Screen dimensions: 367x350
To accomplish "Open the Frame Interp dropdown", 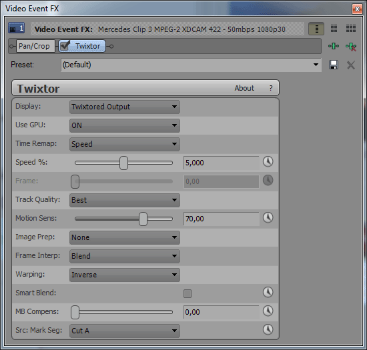I will point(125,256).
